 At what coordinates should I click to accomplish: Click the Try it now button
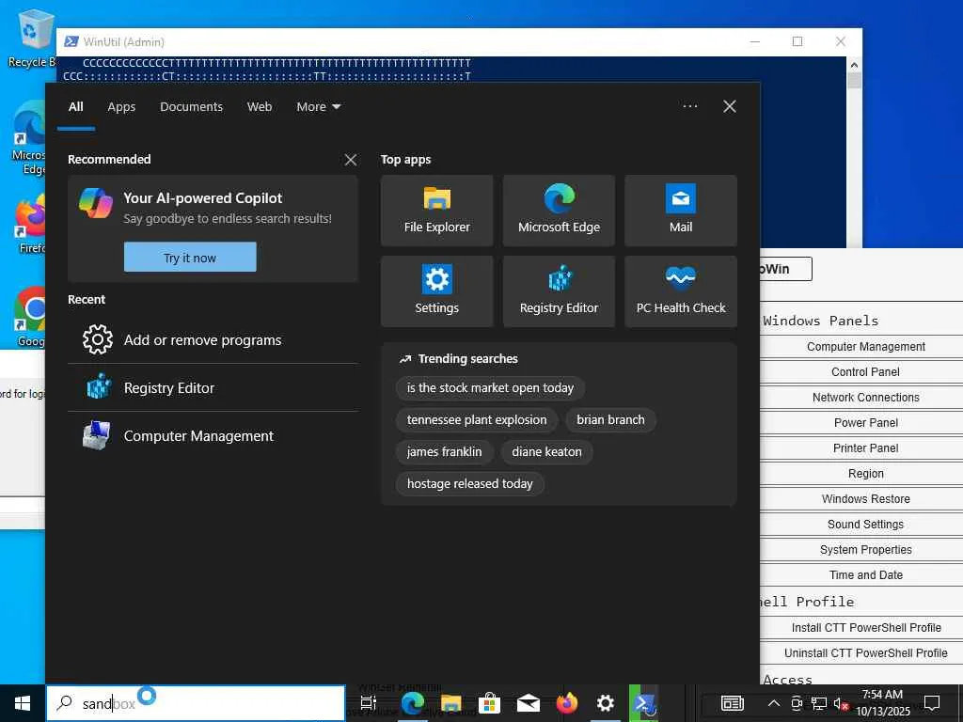coord(190,258)
